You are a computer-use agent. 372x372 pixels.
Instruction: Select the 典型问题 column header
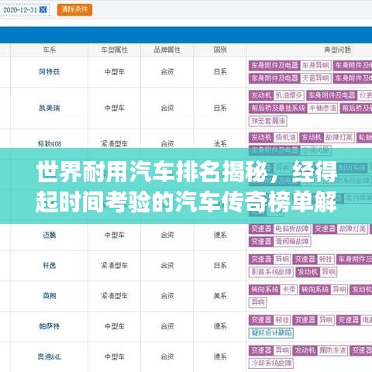pos(338,50)
